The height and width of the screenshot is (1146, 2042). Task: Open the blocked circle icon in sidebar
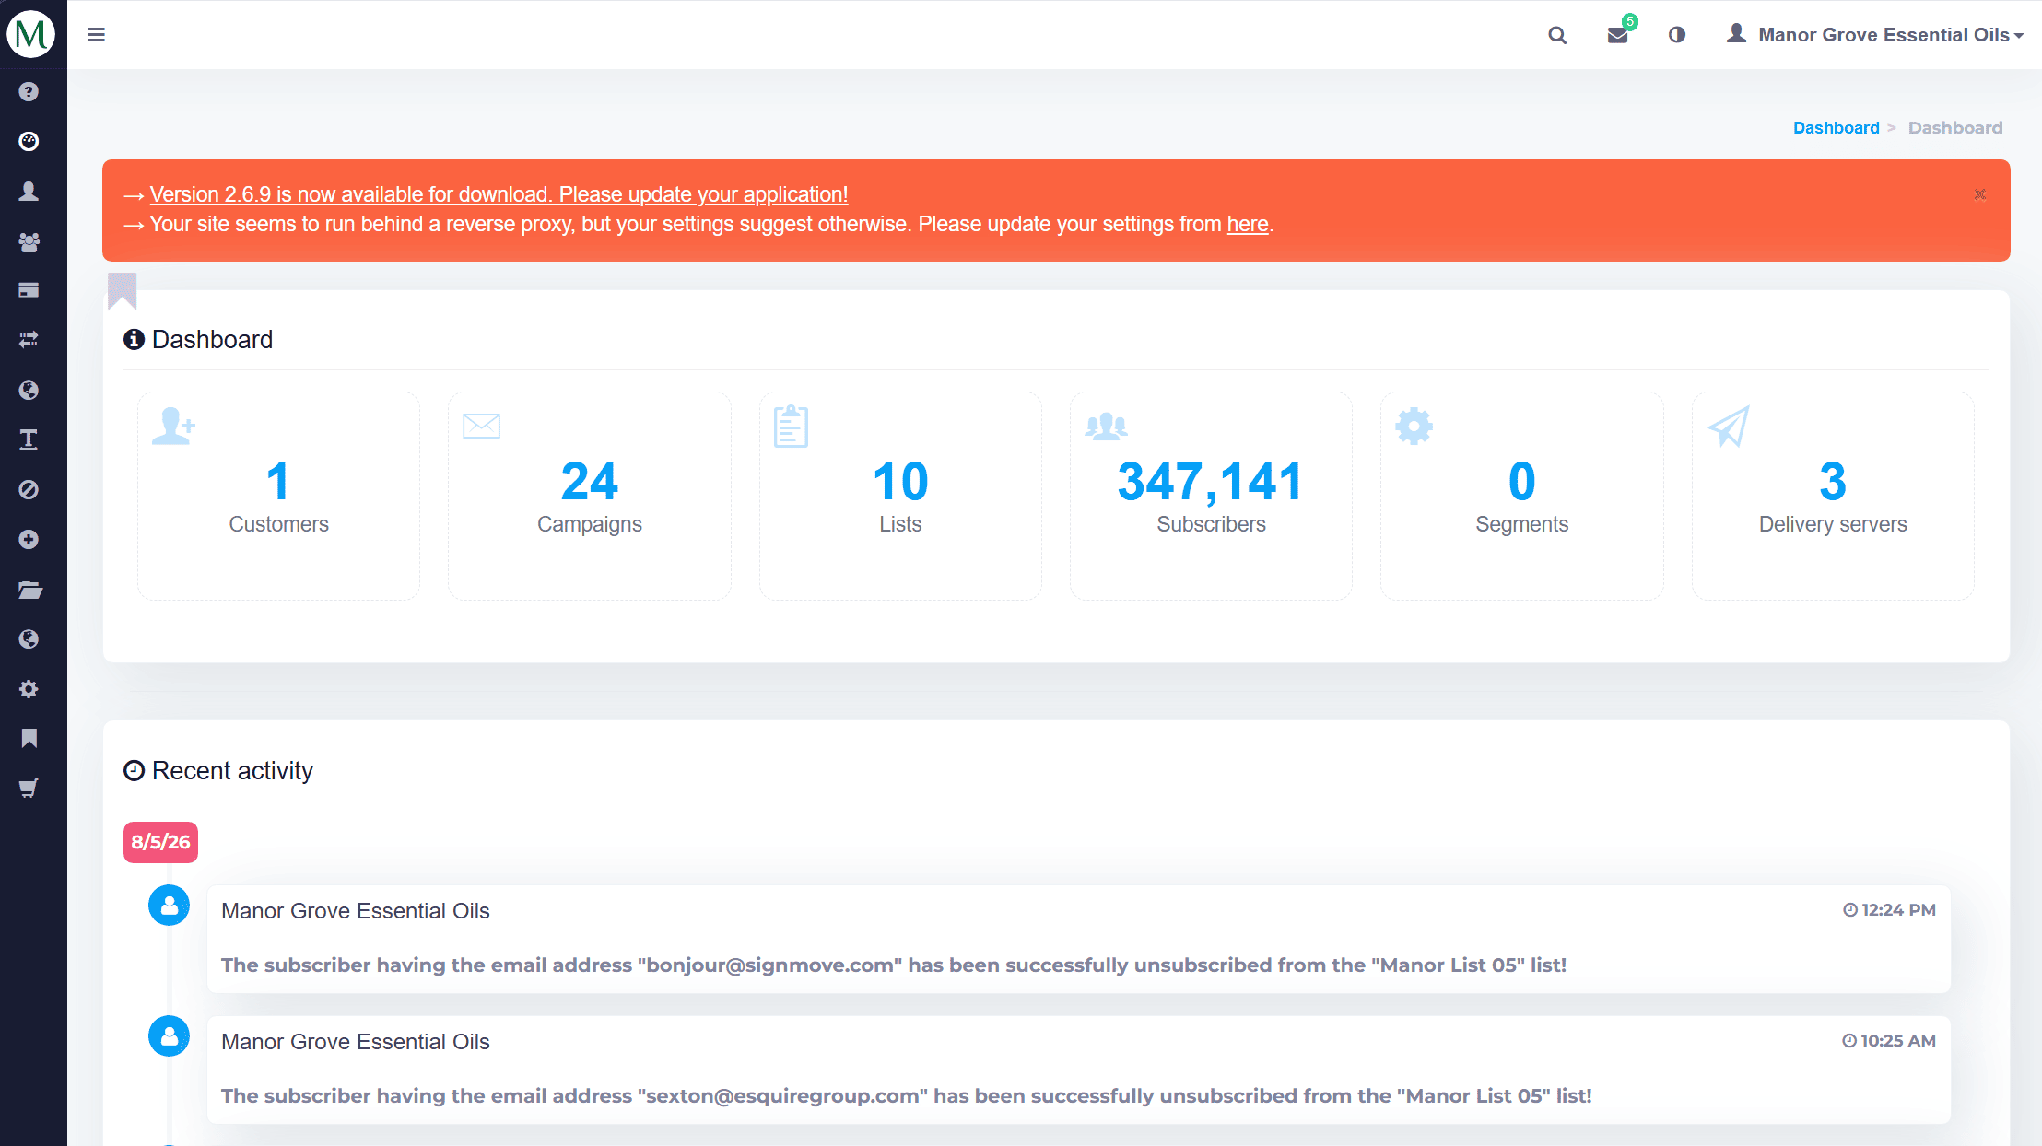coord(29,489)
